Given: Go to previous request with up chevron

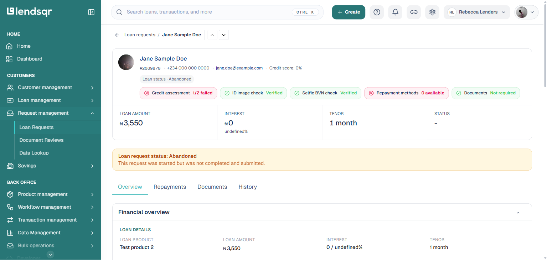Looking at the screenshot, I should (x=212, y=35).
